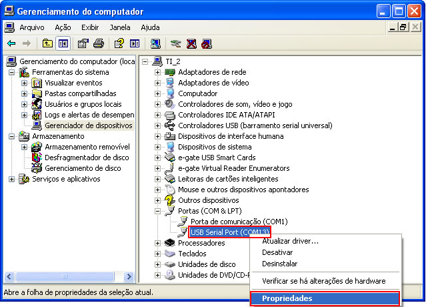
Task: Click the Desfragmentador de disco icon
Action: pos(37,158)
